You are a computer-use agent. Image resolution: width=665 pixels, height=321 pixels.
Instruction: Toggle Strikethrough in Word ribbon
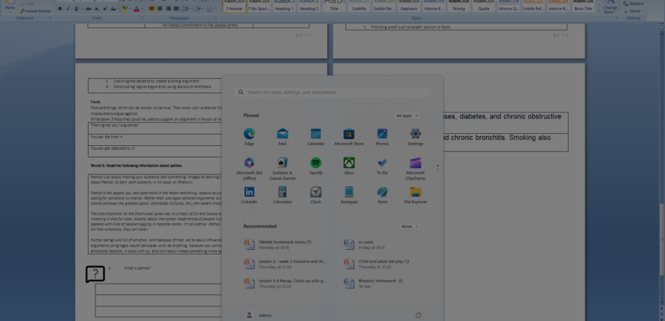pyautogui.click(x=88, y=8)
